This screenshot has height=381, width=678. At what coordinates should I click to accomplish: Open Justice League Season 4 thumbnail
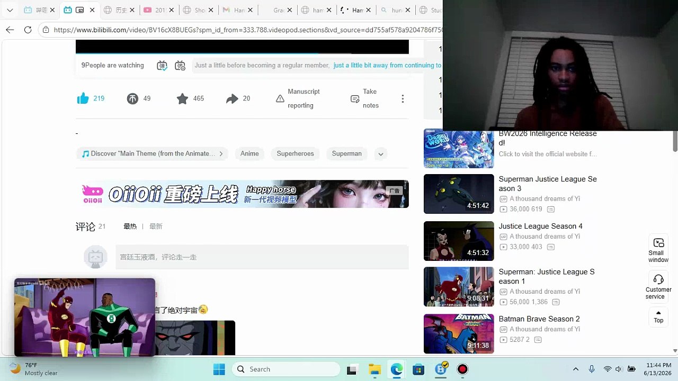coord(459,241)
